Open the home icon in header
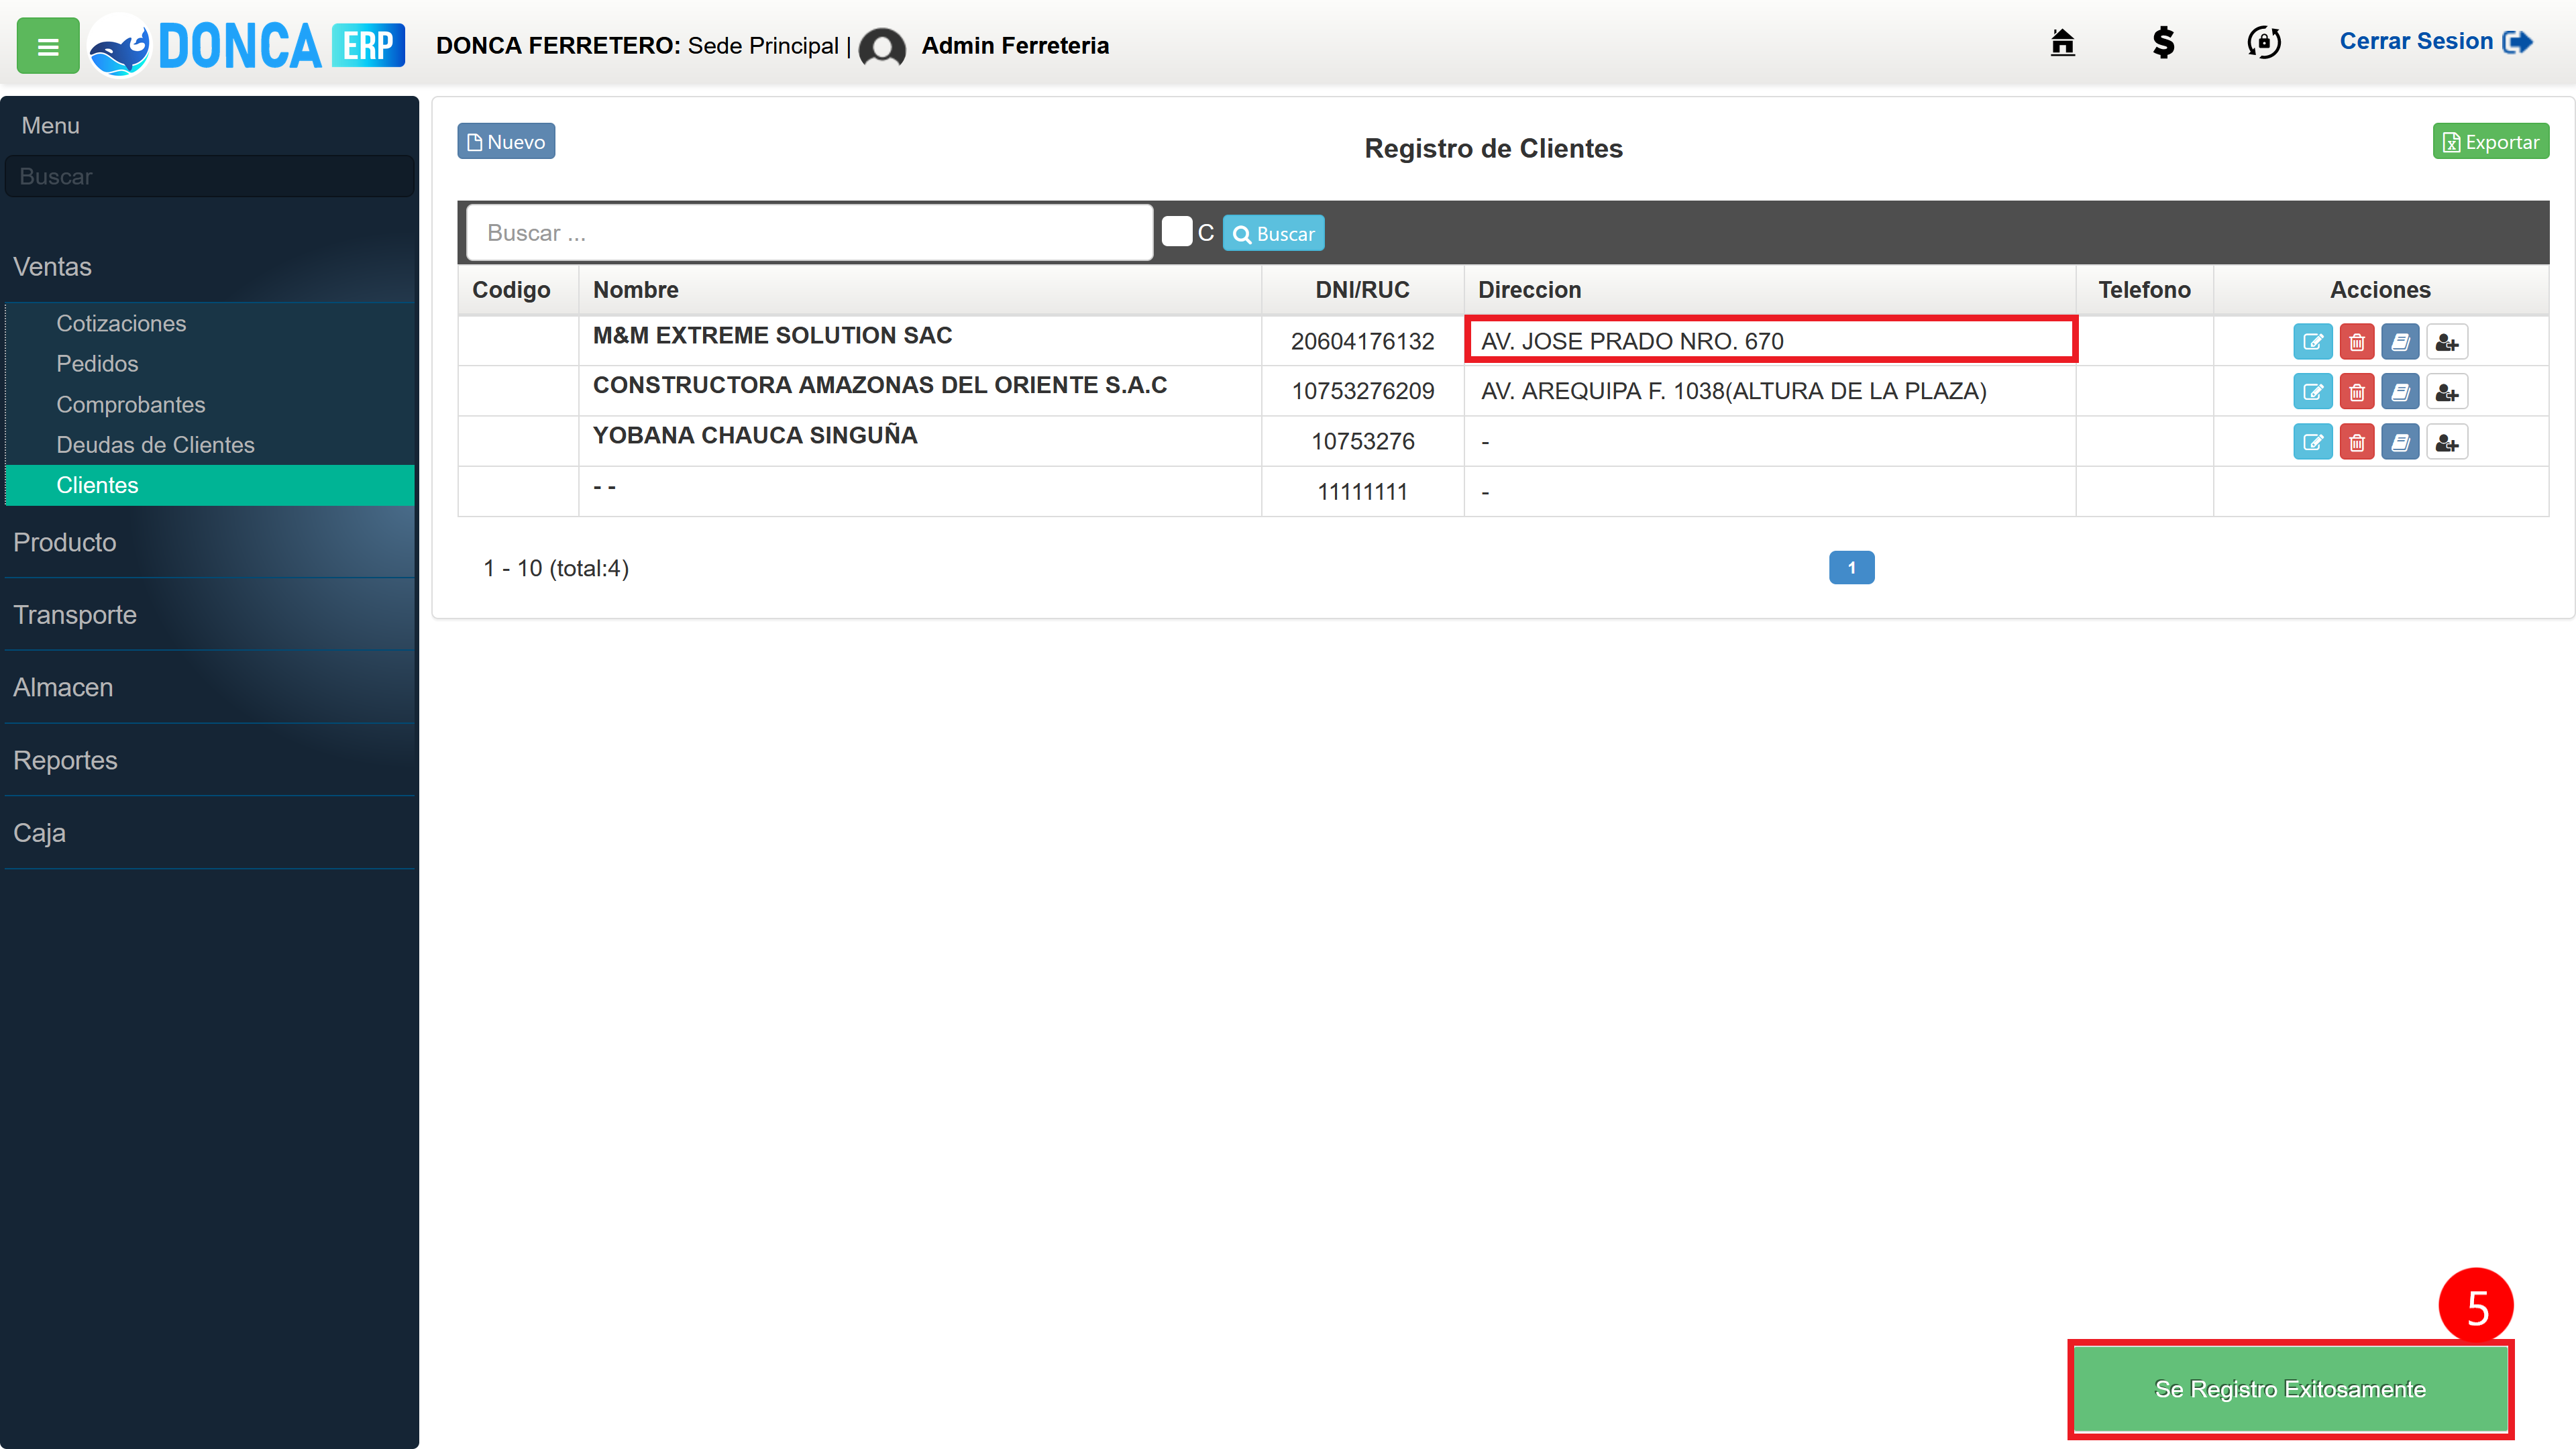This screenshot has height=1449, width=2576. pyautogui.click(x=2062, y=43)
